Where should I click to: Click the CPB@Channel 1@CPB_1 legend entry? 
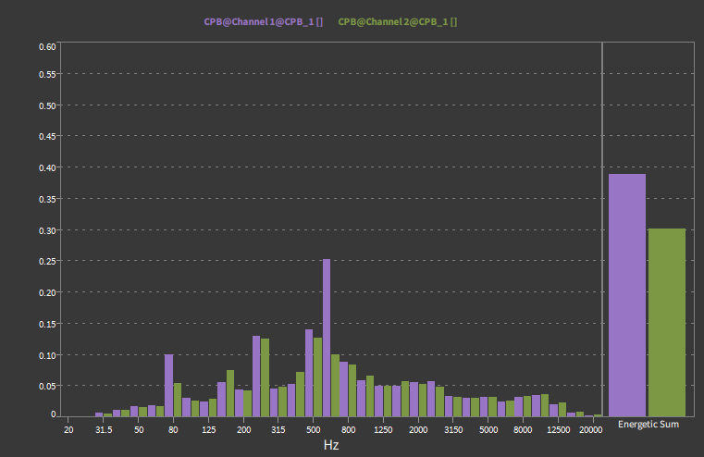pyautogui.click(x=263, y=21)
